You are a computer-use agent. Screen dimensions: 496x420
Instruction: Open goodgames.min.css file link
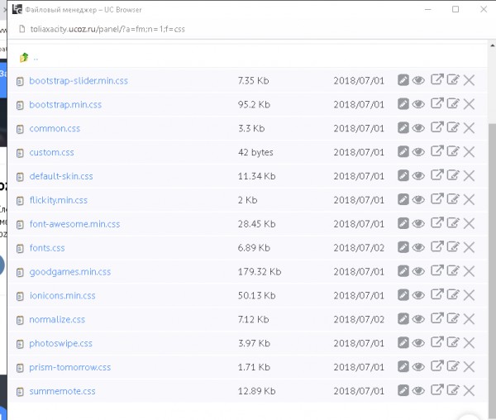click(70, 272)
